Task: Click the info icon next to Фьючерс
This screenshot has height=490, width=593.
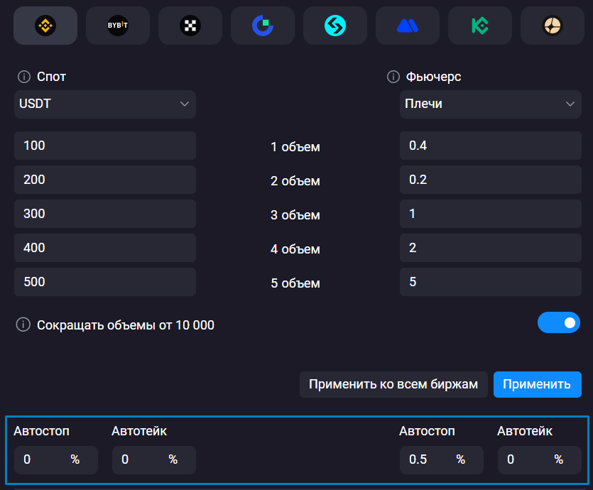Action: [393, 77]
